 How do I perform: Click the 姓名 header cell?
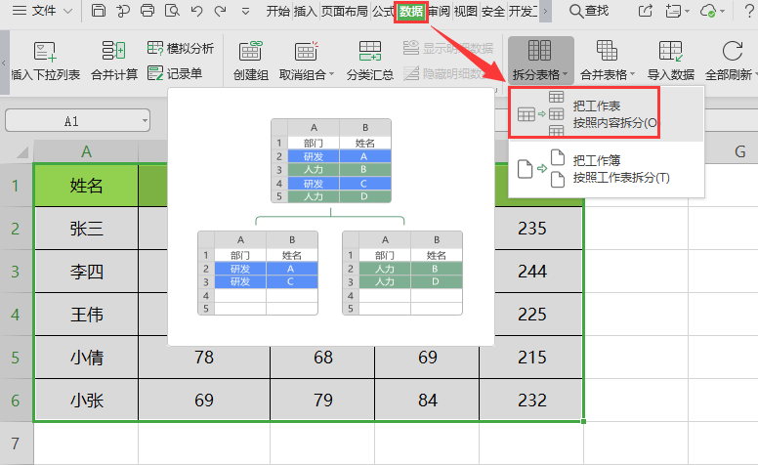pyautogui.click(x=86, y=186)
